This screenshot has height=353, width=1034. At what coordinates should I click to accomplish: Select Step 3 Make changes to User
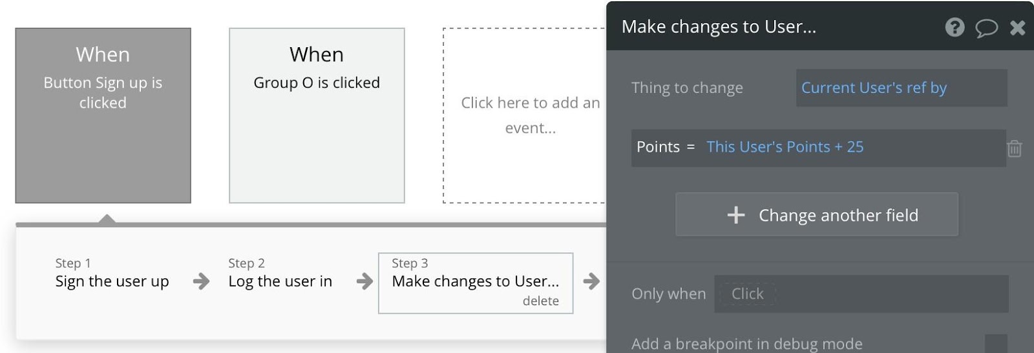click(476, 283)
